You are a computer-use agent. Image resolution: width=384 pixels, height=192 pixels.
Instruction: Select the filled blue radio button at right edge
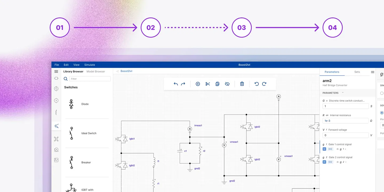[382, 113]
